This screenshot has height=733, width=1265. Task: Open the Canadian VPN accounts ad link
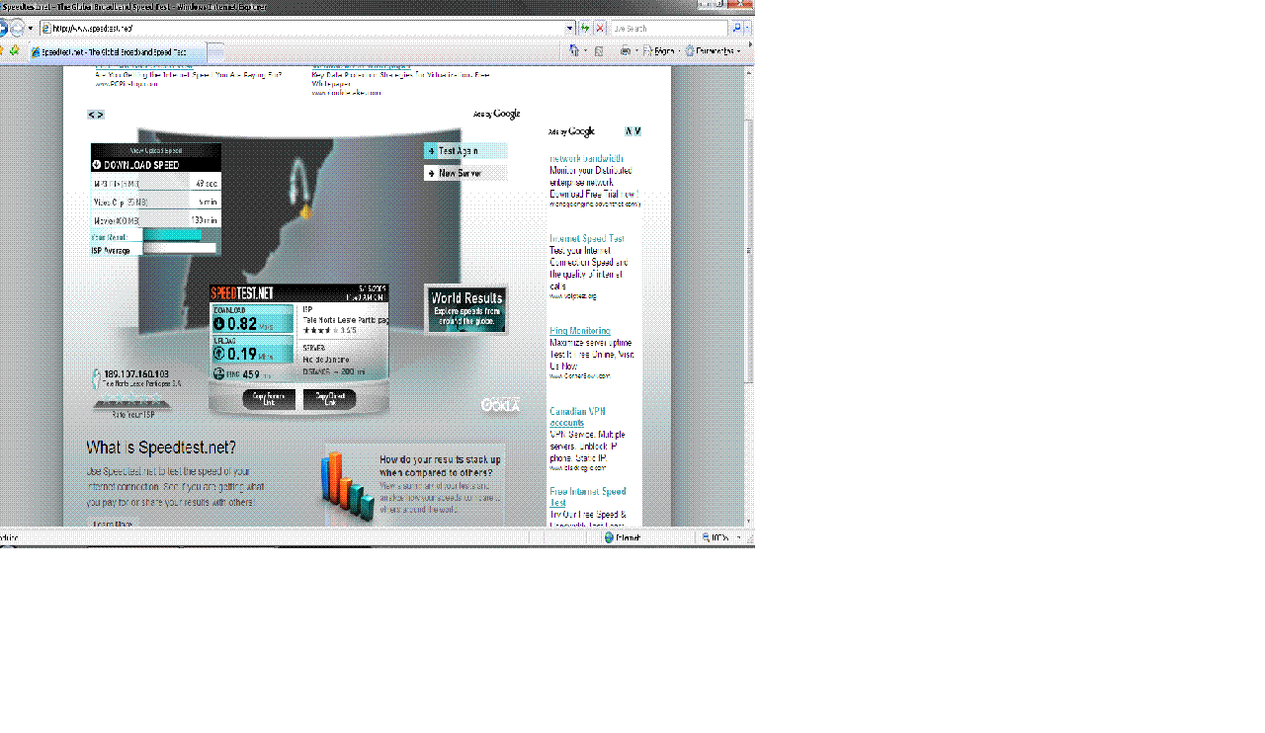(578, 417)
